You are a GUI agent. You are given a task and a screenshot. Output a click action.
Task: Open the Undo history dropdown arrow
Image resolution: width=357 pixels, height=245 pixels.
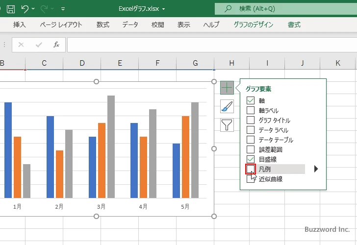click(x=33, y=9)
